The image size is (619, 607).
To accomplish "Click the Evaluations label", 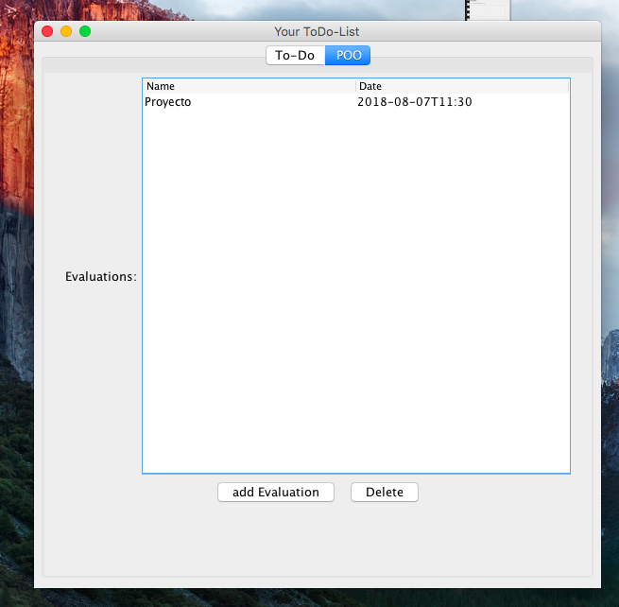I will click(x=100, y=277).
